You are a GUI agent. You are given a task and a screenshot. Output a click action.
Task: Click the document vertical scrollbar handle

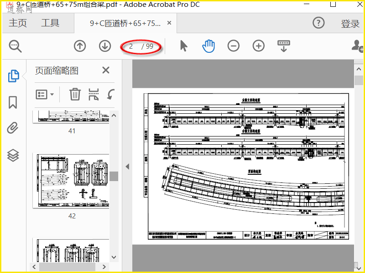pos(359,81)
